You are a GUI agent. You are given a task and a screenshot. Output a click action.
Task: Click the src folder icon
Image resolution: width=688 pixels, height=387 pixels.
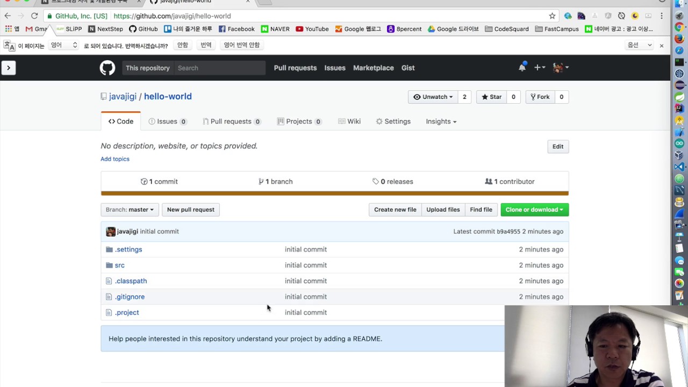(109, 265)
